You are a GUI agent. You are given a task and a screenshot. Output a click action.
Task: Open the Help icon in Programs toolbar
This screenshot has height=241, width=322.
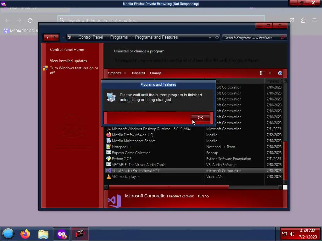[280, 73]
